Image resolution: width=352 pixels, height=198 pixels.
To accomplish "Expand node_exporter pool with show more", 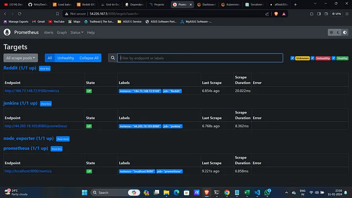I will (x=63, y=139).
